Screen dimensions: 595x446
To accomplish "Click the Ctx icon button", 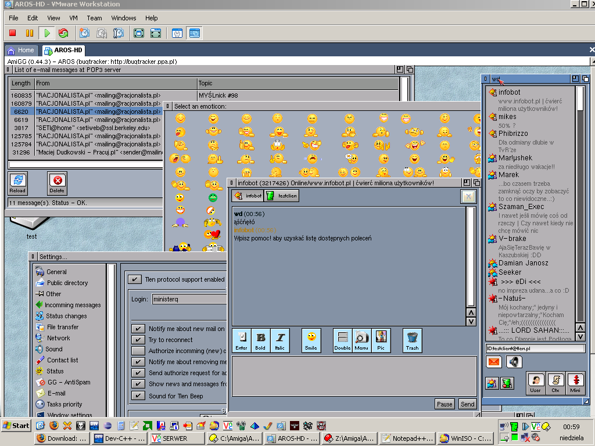I will click(x=555, y=383).
